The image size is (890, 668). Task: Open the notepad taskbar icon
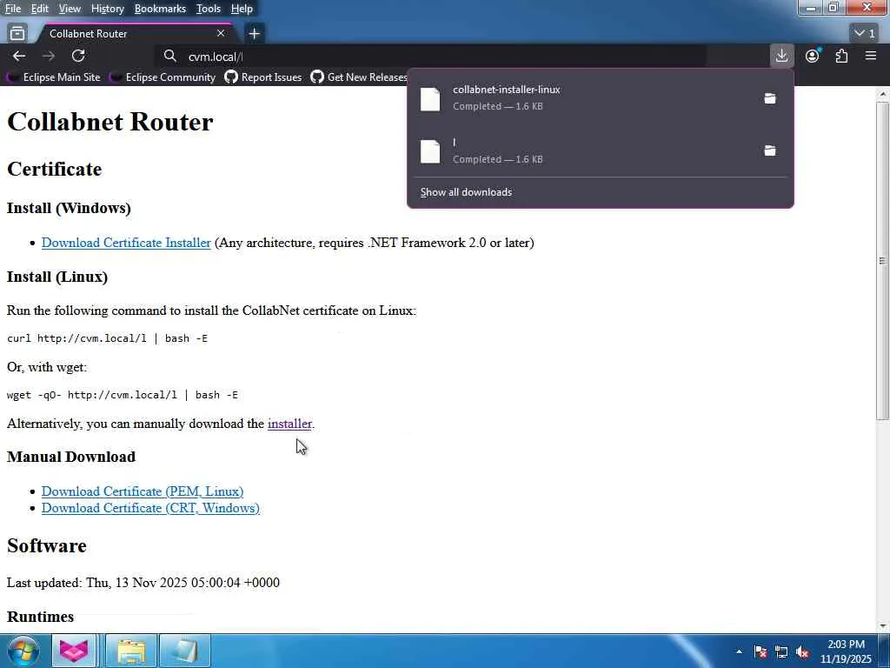click(185, 651)
